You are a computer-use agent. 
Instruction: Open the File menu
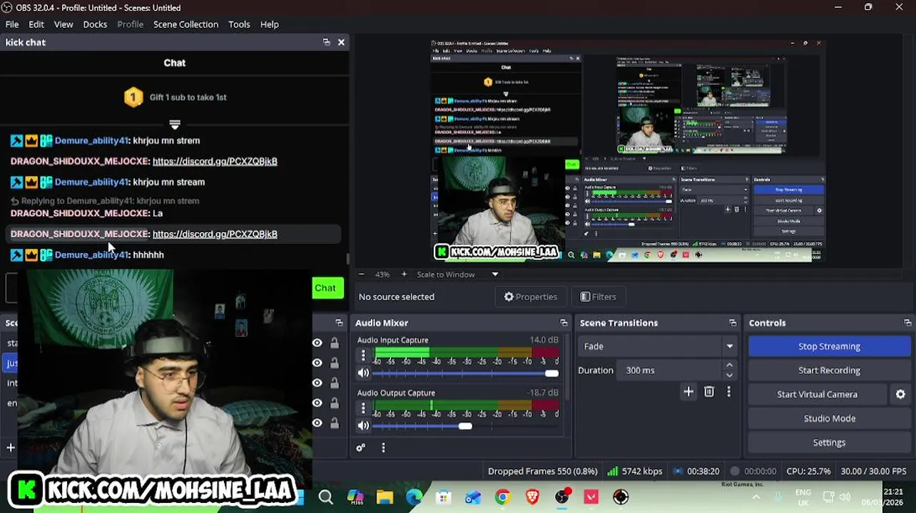12,24
